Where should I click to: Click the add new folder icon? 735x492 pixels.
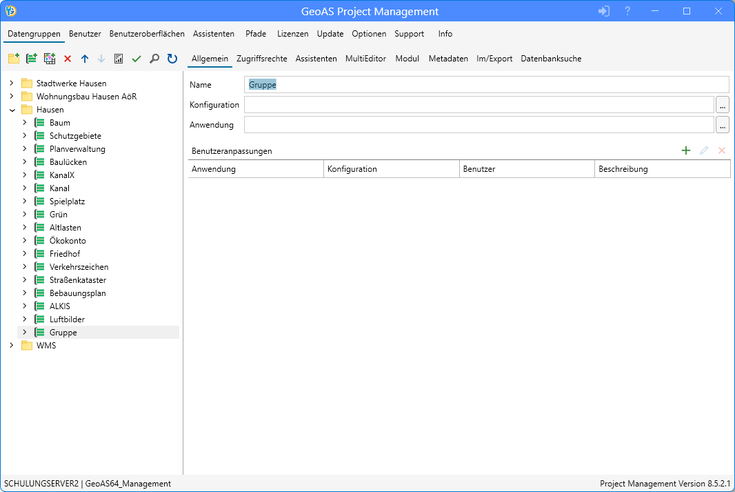pos(13,59)
